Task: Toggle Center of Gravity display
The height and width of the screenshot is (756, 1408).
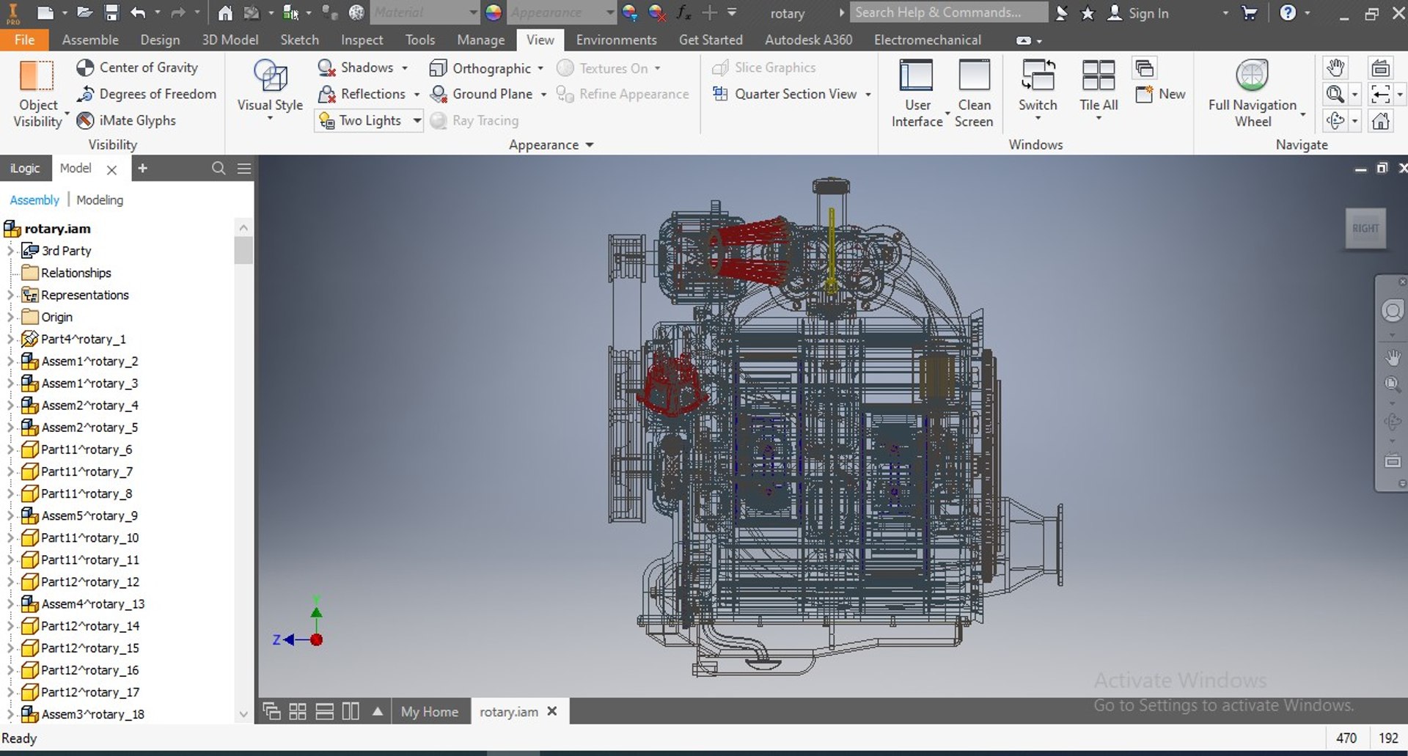Action: click(137, 67)
